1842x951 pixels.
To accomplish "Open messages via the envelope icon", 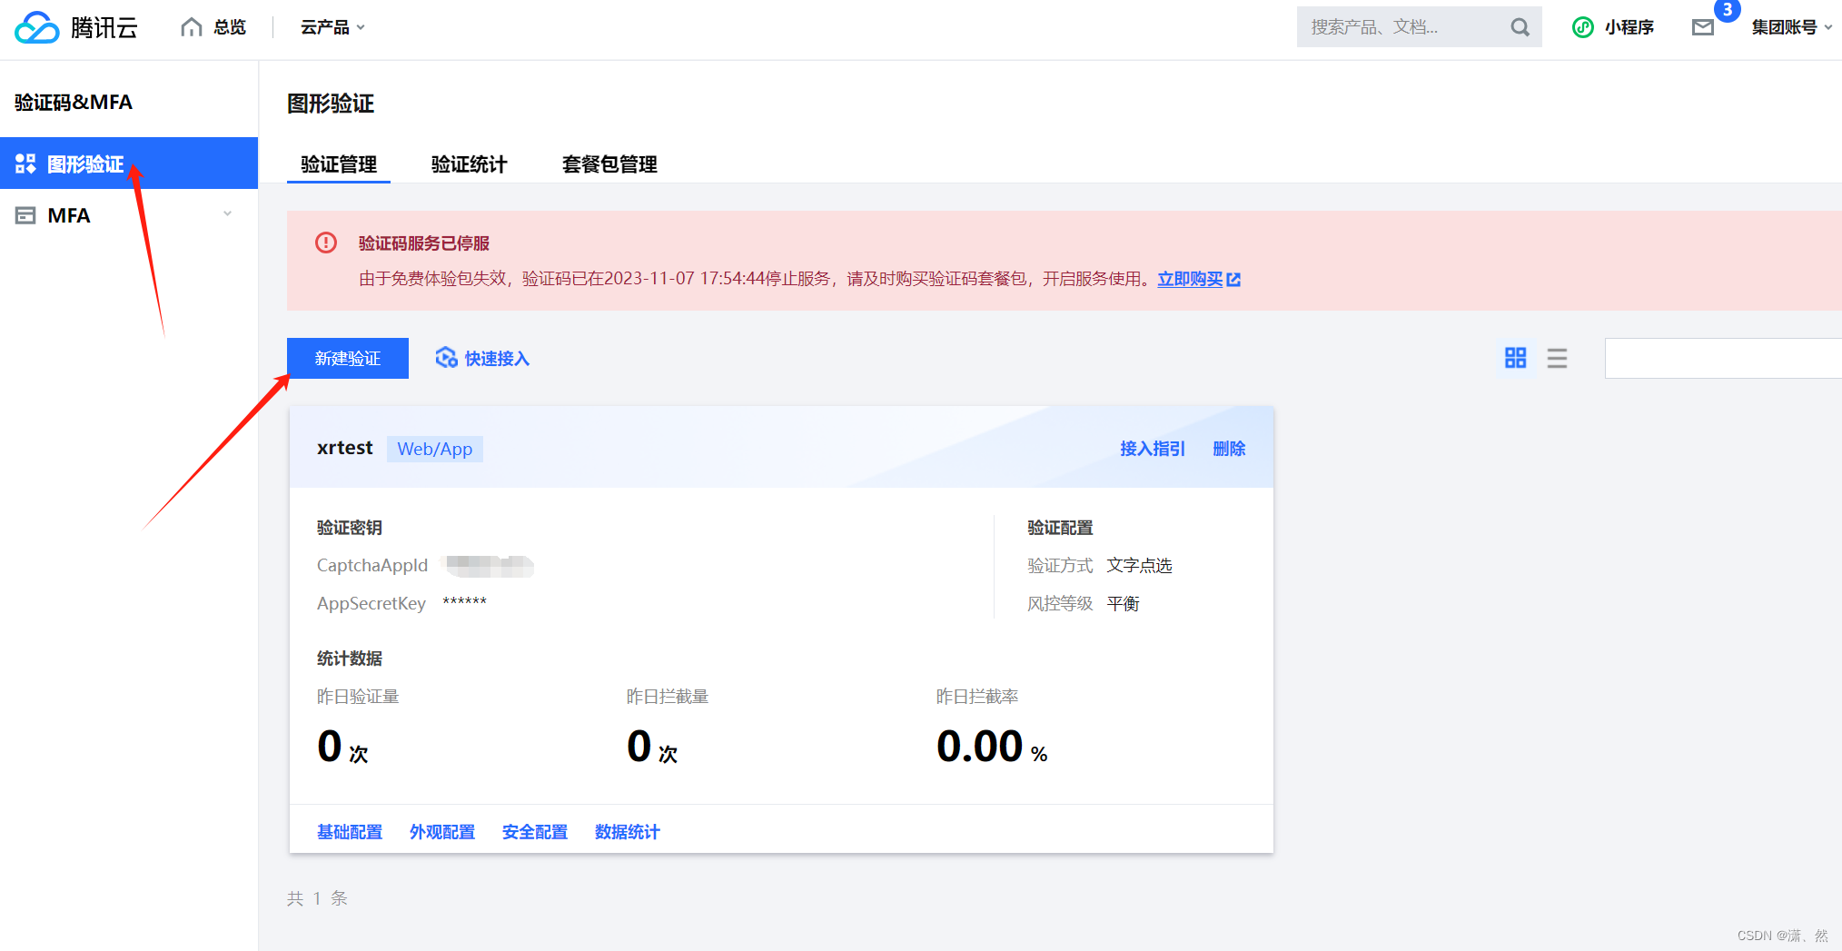I will click(1701, 27).
